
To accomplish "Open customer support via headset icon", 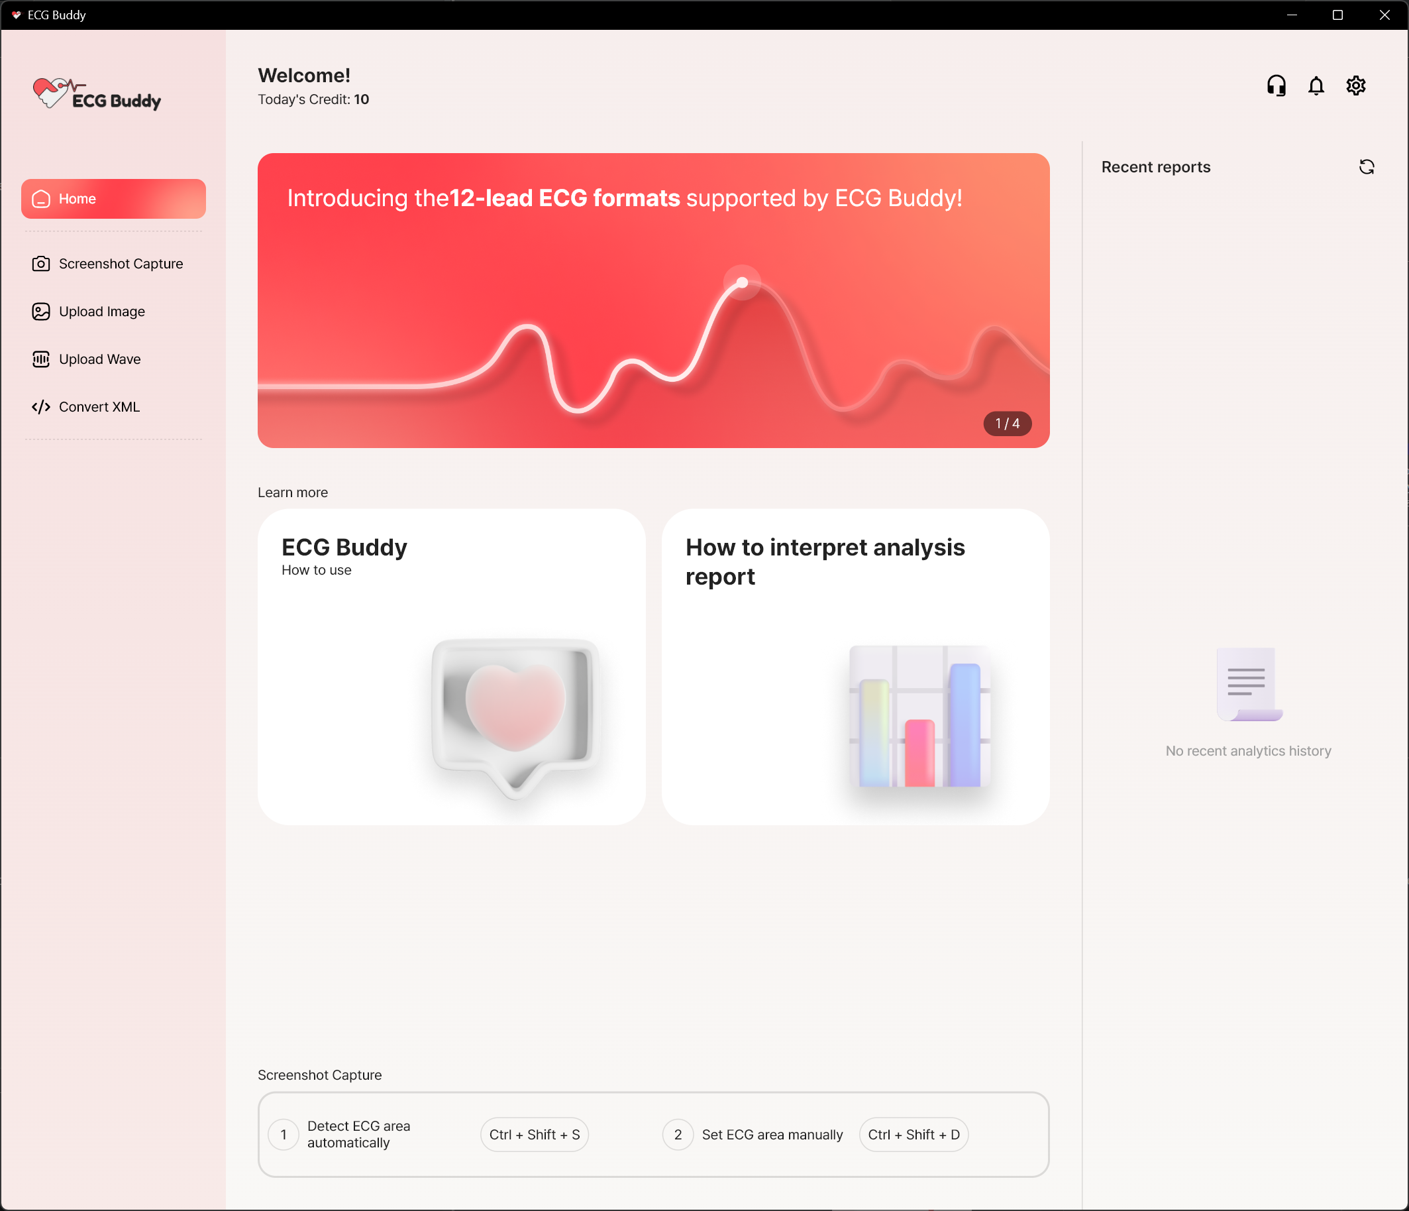I will pyautogui.click(x=1276, y=86).
